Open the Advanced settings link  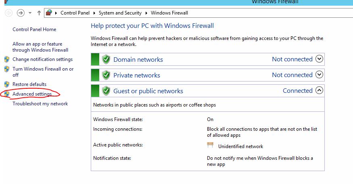tap(32, 94)
